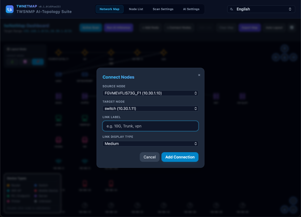301x217 pixels.
Task: Open the English language dropdown
Action: coord(261,9)
